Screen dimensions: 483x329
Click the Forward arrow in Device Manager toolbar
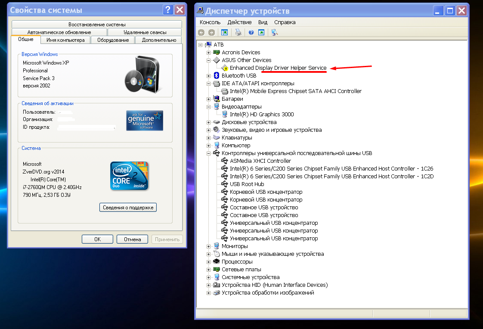point(211,32)
